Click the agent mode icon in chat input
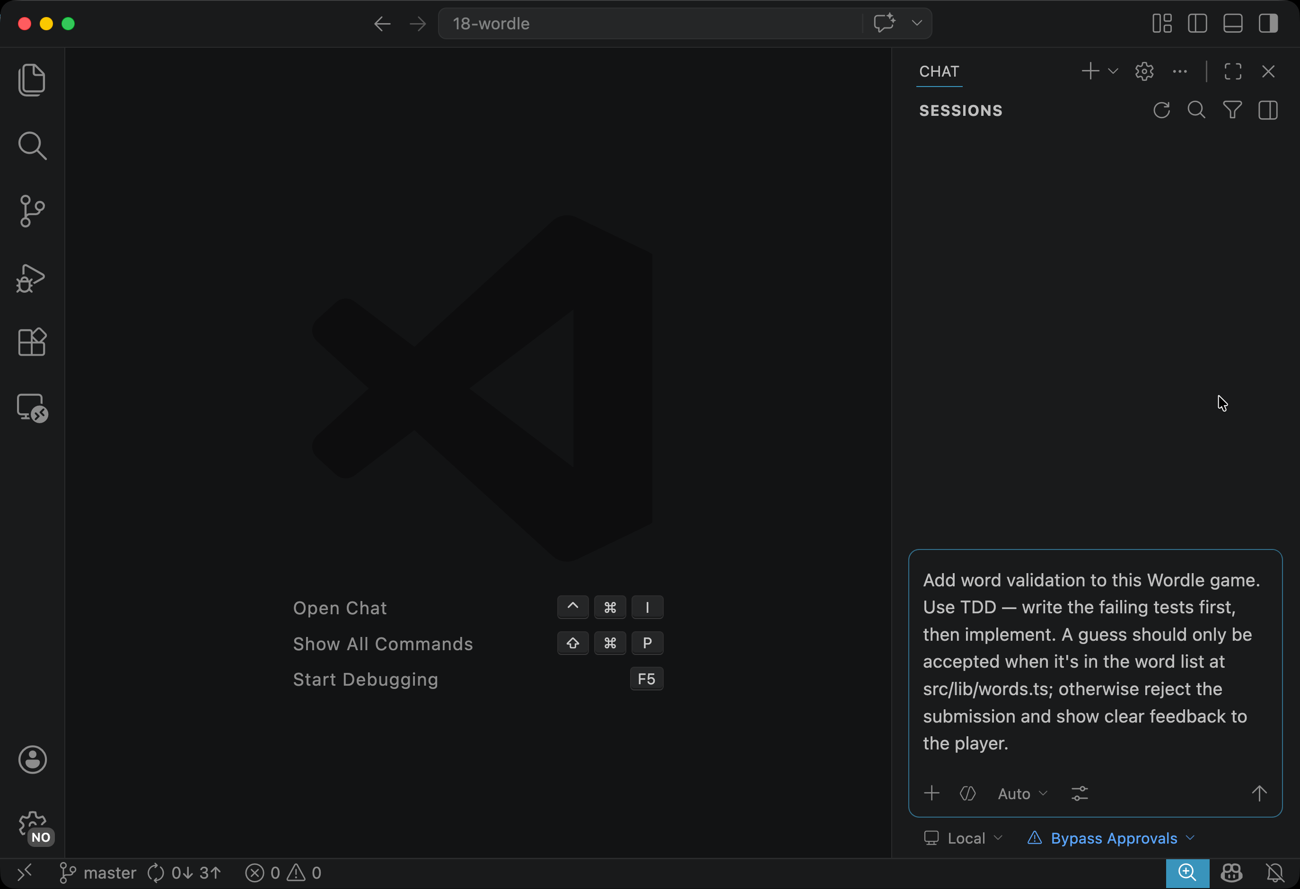This screenshot has height=889, width=1300. point(968,793)
